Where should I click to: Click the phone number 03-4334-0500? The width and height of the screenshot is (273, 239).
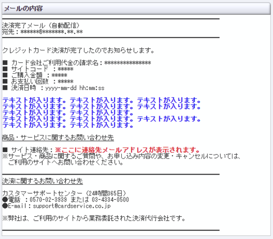(110, 200)
